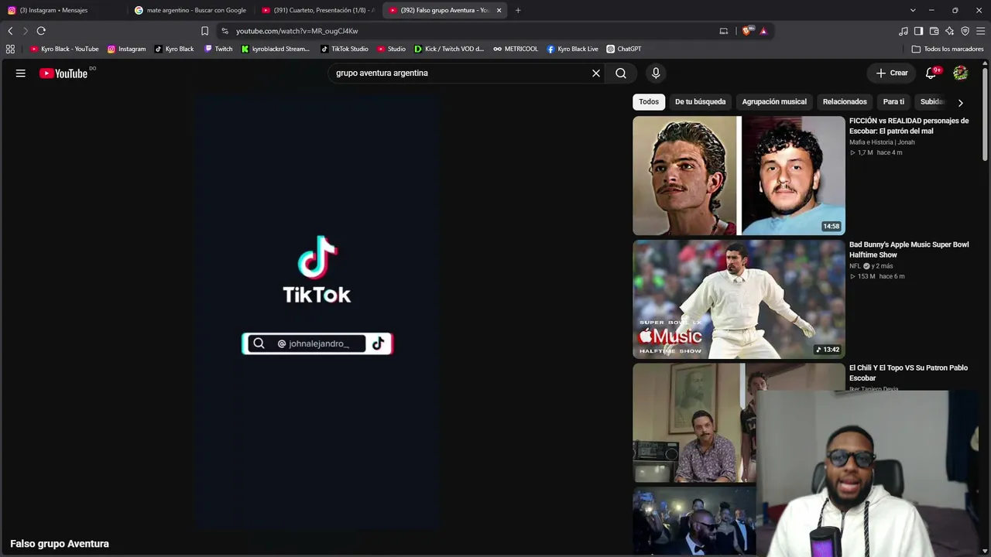
Task: Select the Relacionados chip
Action: pos(845,102)
